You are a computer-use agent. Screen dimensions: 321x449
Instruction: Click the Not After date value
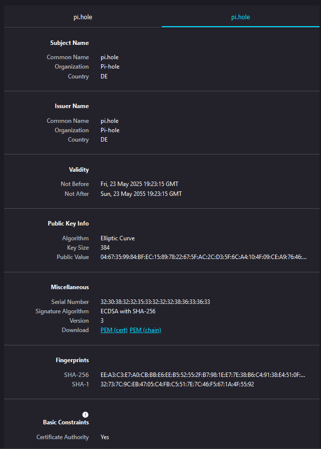coord(141,194)
